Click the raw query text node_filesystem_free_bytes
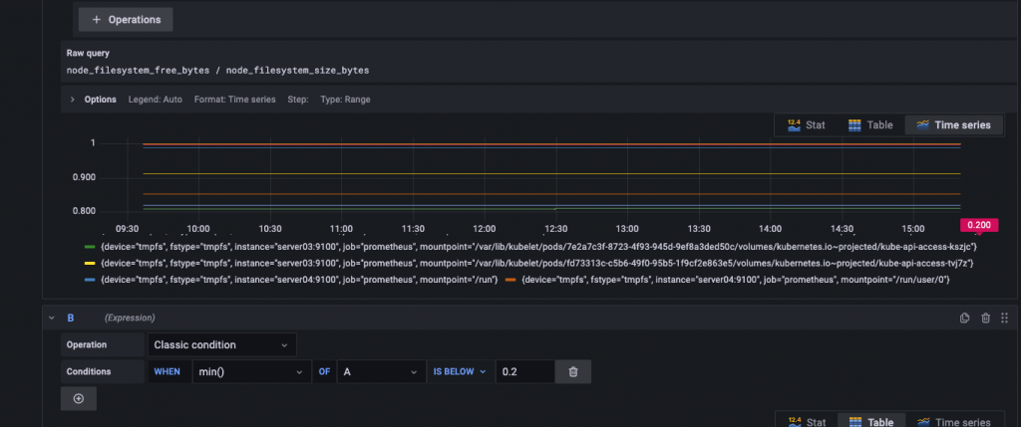The width and height of the screenshot is (1021, 427). click(x=138, y=71)
